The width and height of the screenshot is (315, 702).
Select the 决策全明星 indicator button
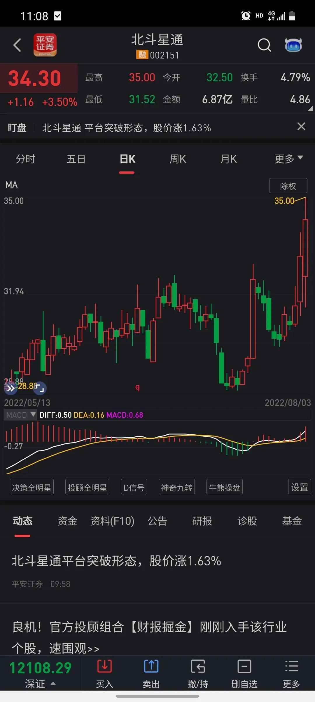coord(32,487)
